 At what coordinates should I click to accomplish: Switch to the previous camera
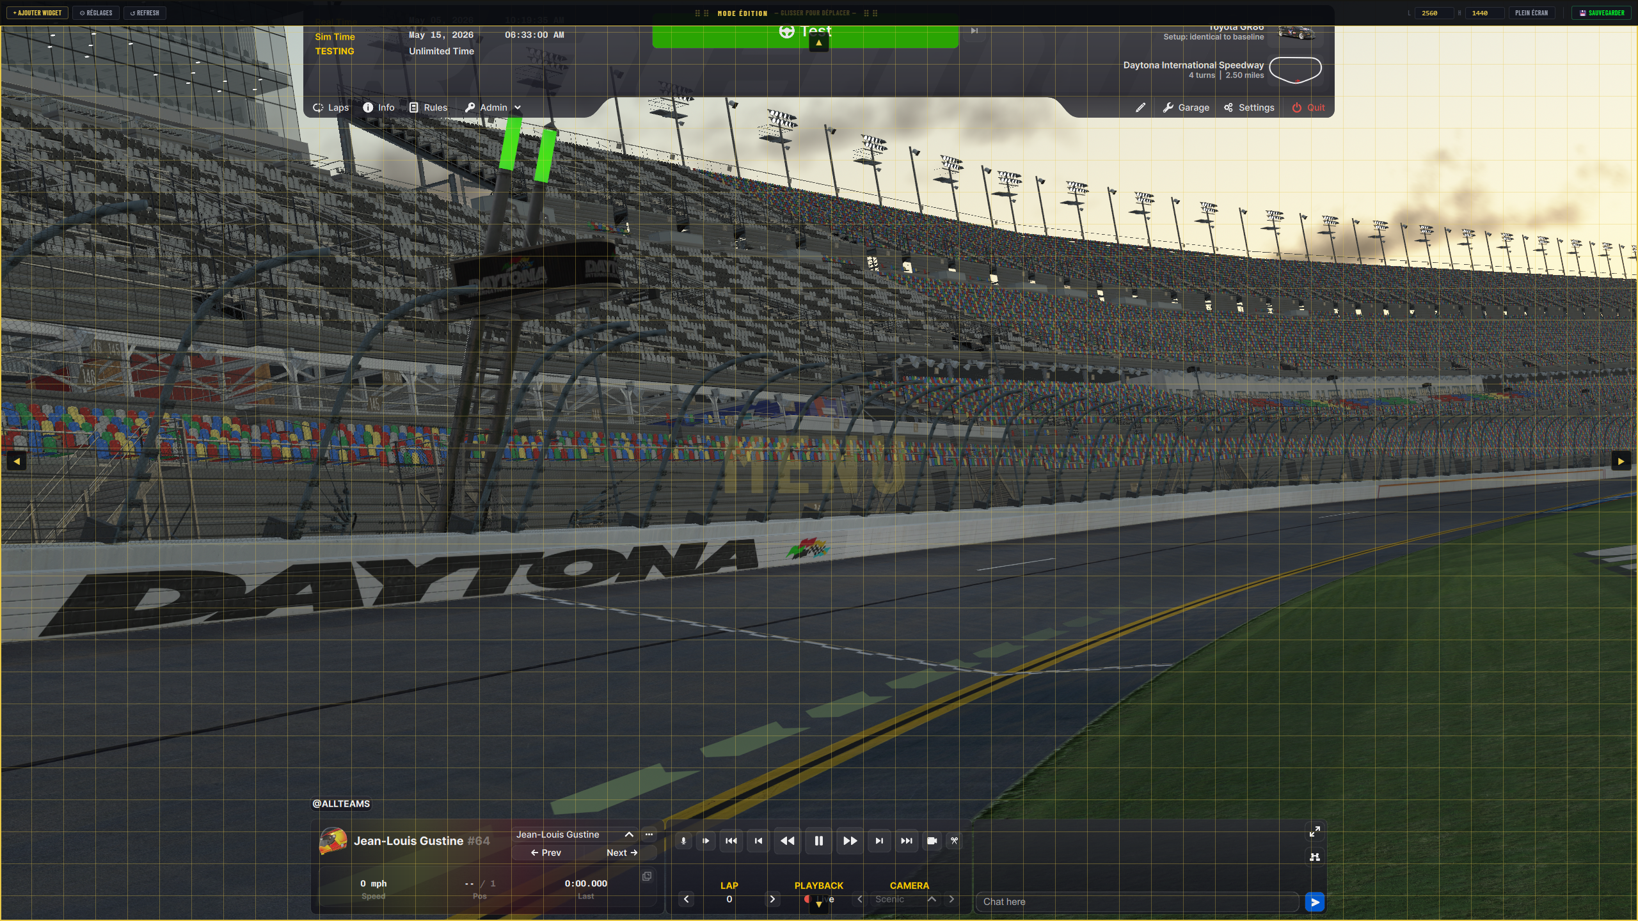click(x=860, y=899)
